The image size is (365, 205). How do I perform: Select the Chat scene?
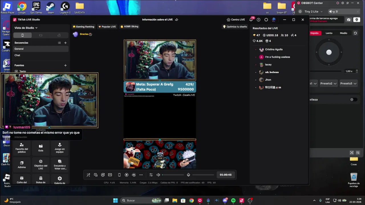(x=41, y=55)
